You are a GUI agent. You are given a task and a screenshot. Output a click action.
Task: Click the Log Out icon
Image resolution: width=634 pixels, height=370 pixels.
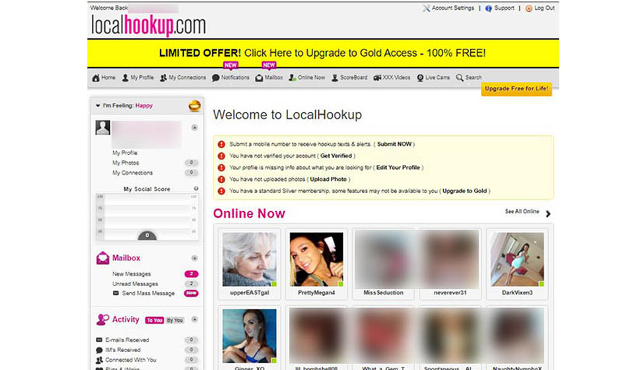tap(529, 8)
